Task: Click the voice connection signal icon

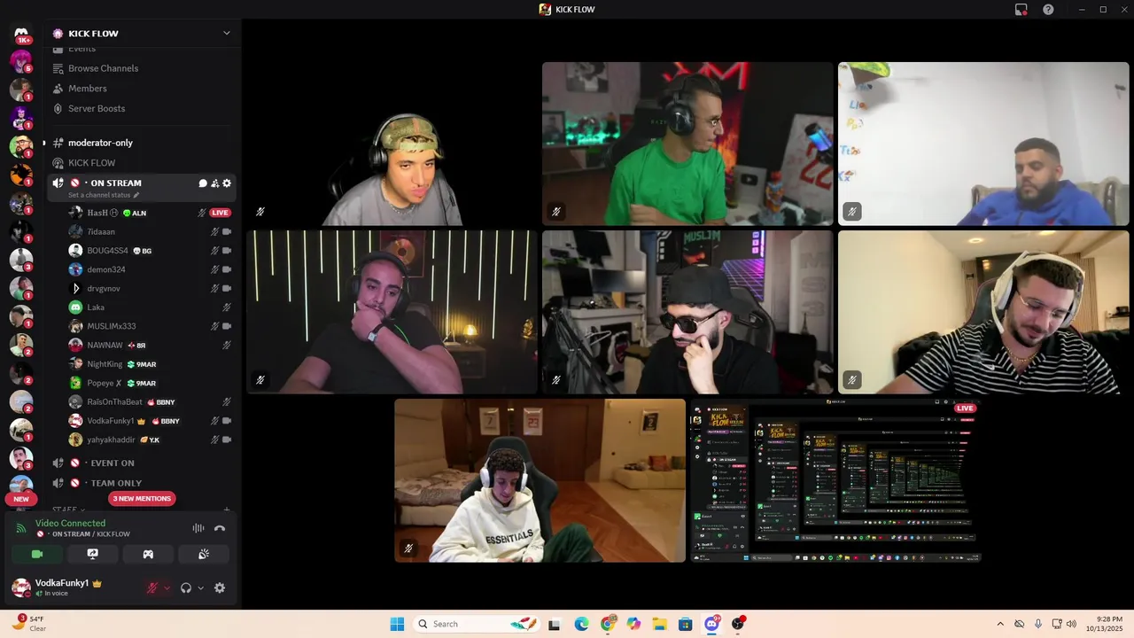Action: pos(21,528)
